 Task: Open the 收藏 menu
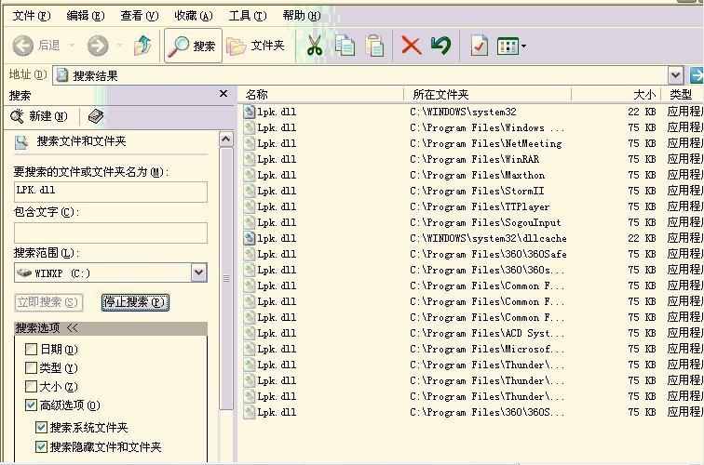194,16
